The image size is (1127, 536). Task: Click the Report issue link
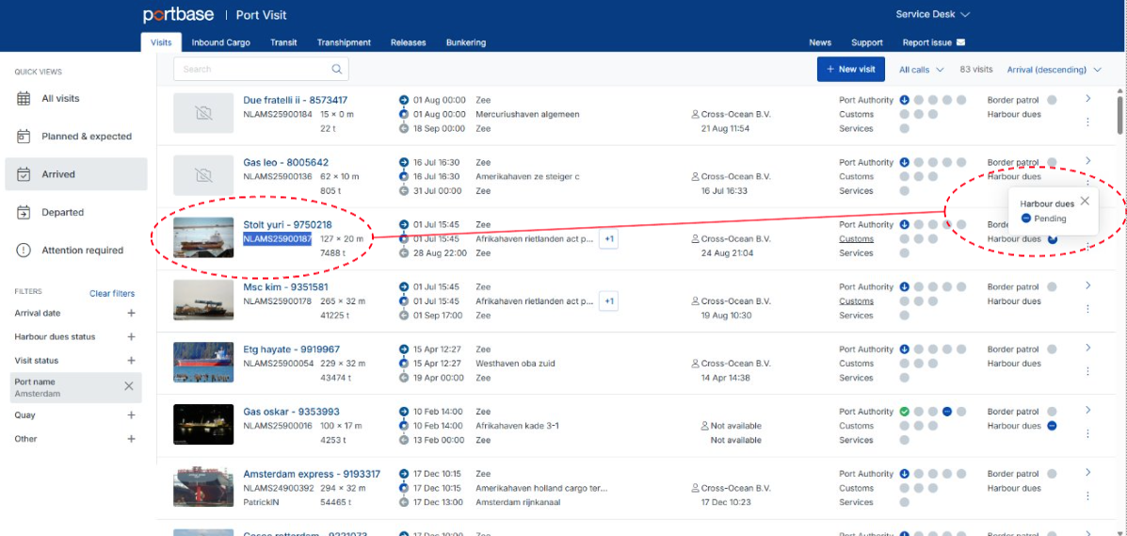[x=927, y=42]
